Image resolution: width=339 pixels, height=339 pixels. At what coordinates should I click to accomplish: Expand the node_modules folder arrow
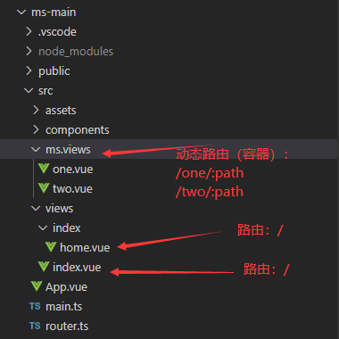point(29,51)
